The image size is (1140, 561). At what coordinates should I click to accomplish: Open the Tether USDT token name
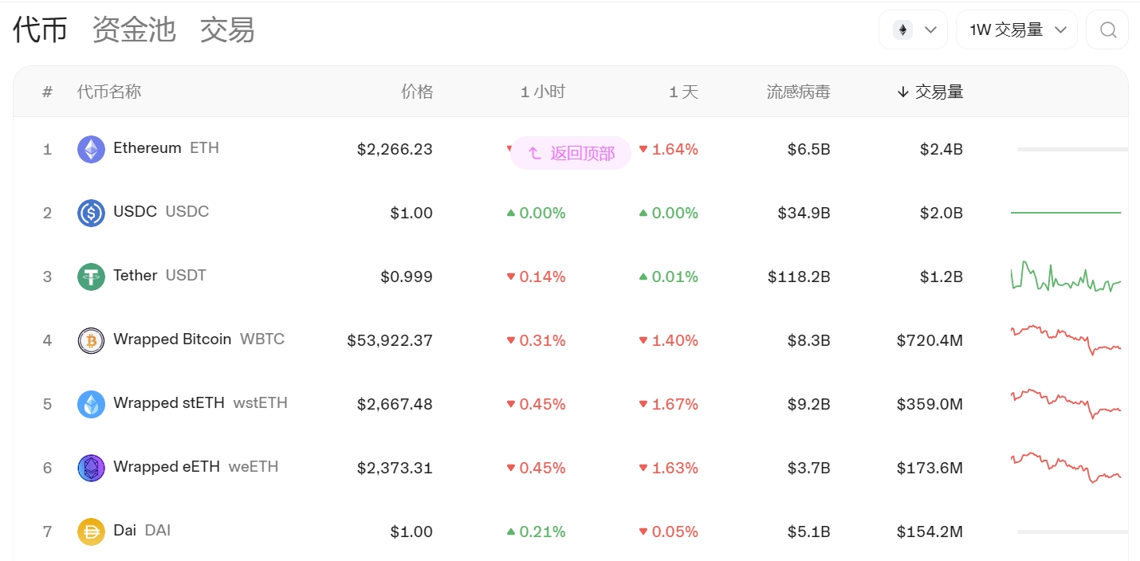(159, 275)
